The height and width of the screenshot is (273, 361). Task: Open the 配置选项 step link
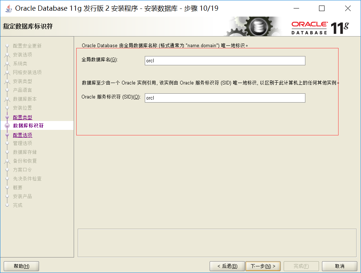click(x=22, y=135)
